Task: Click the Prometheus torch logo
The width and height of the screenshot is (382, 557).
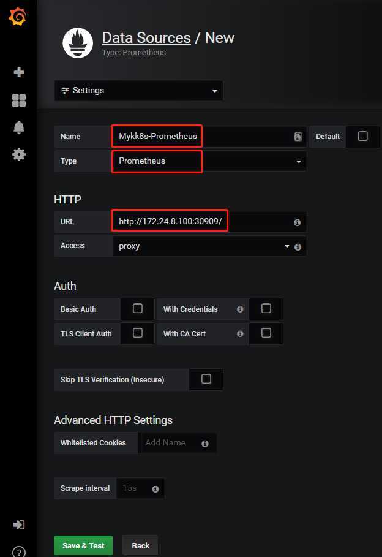Action: 78,43
